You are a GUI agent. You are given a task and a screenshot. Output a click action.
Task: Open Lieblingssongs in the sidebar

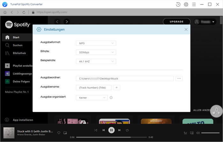coord(18,74)
